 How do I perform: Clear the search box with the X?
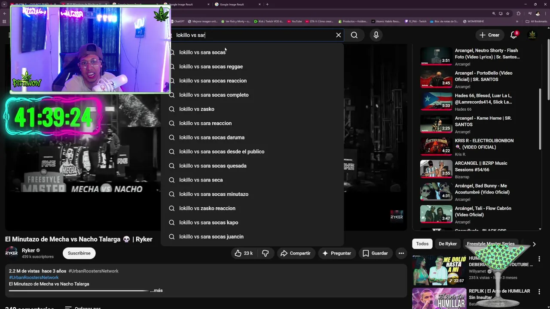pyautogui.click(x=338, y=35)
